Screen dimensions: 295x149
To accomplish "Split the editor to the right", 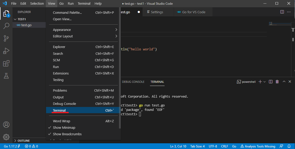I will [282, 12].
